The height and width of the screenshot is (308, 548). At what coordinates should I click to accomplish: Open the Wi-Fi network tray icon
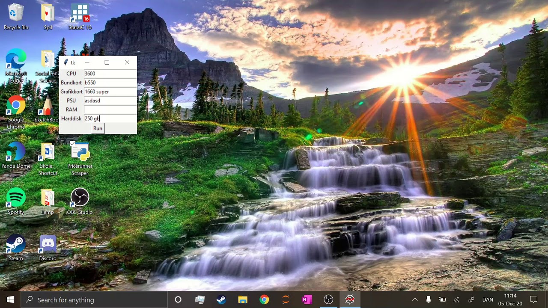457,299
